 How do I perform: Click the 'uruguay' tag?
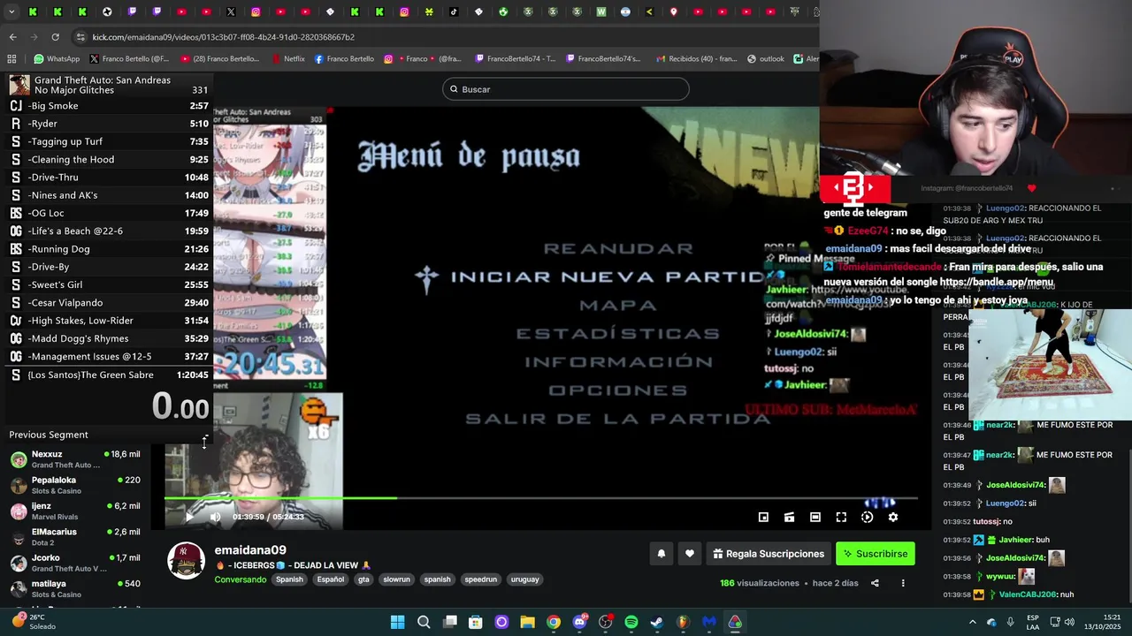[x=524, y=579]
